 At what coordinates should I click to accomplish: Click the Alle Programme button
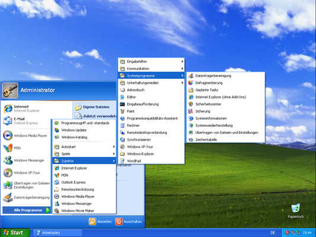(26, 210)
